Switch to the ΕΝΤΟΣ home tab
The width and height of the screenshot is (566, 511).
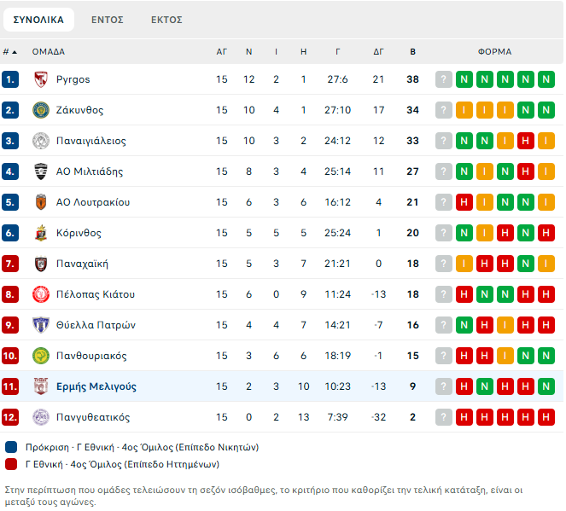tap(108, 20)
